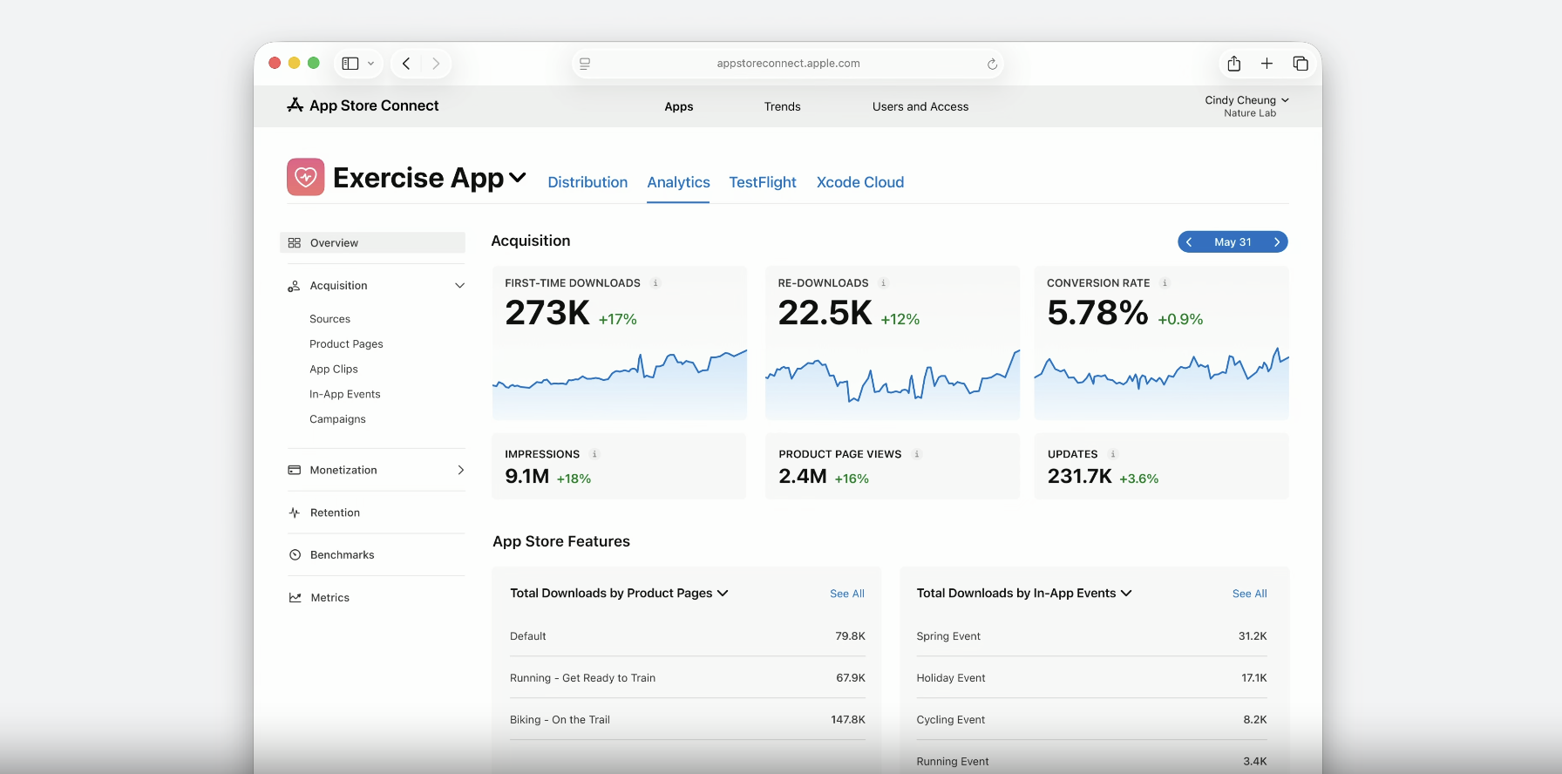Switch to the Xcode Cloud tab
This screenshot has width=1562, height=774.
point(860,182)
